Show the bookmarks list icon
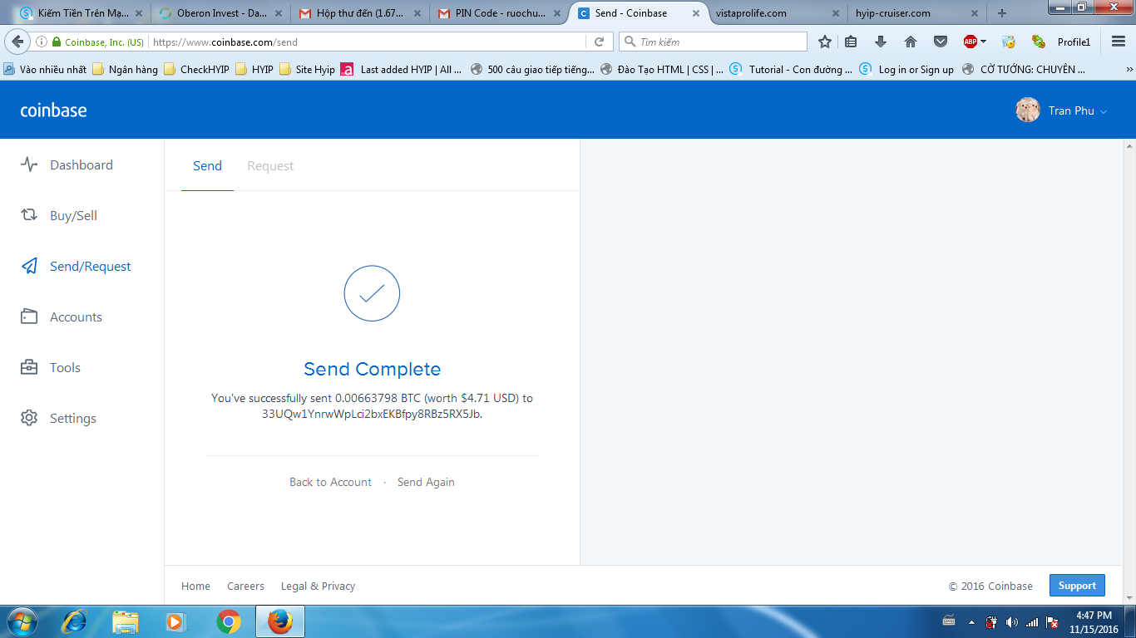 (x=851, y=42)
